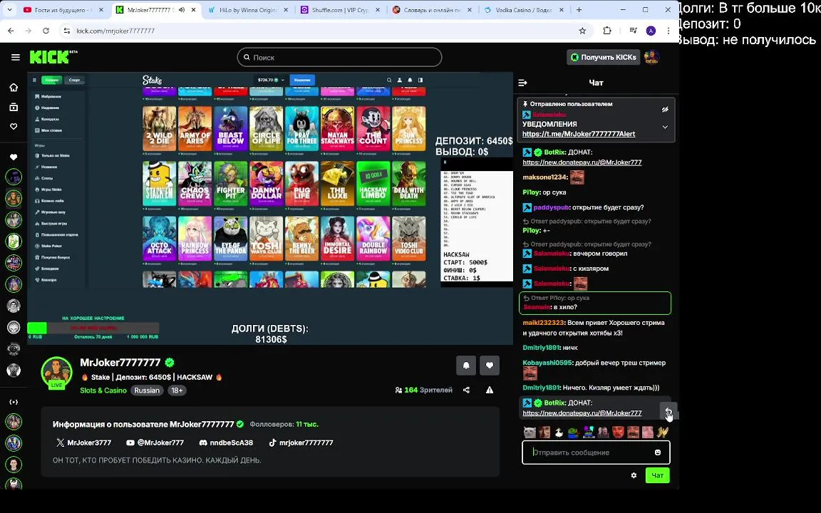Open browser media controls icon
The width and height of the screenshot is (821, 513).
click(x=633, y=31)
